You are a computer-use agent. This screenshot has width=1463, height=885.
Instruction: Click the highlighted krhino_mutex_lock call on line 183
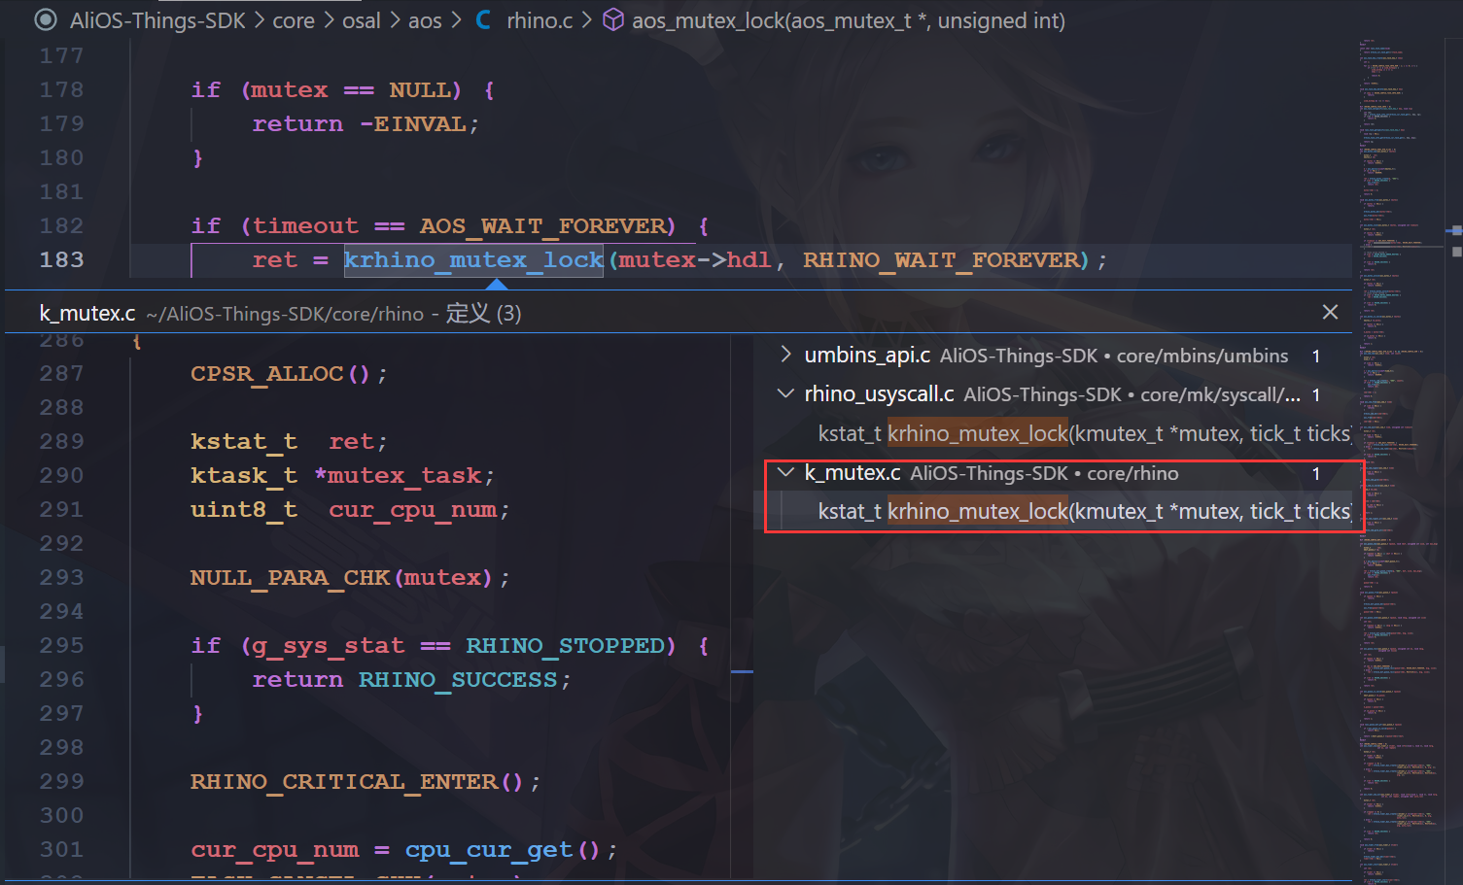(473, 260)
